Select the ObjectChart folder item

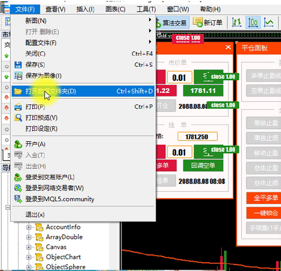(58, 257)
